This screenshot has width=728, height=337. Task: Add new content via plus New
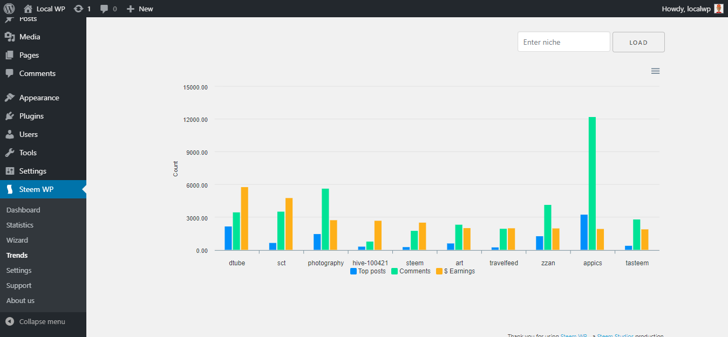click(140, 9)
